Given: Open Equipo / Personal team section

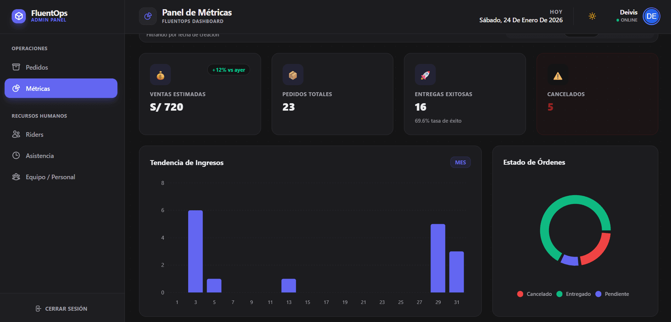Looking at the screenshot, I should 50,177.
